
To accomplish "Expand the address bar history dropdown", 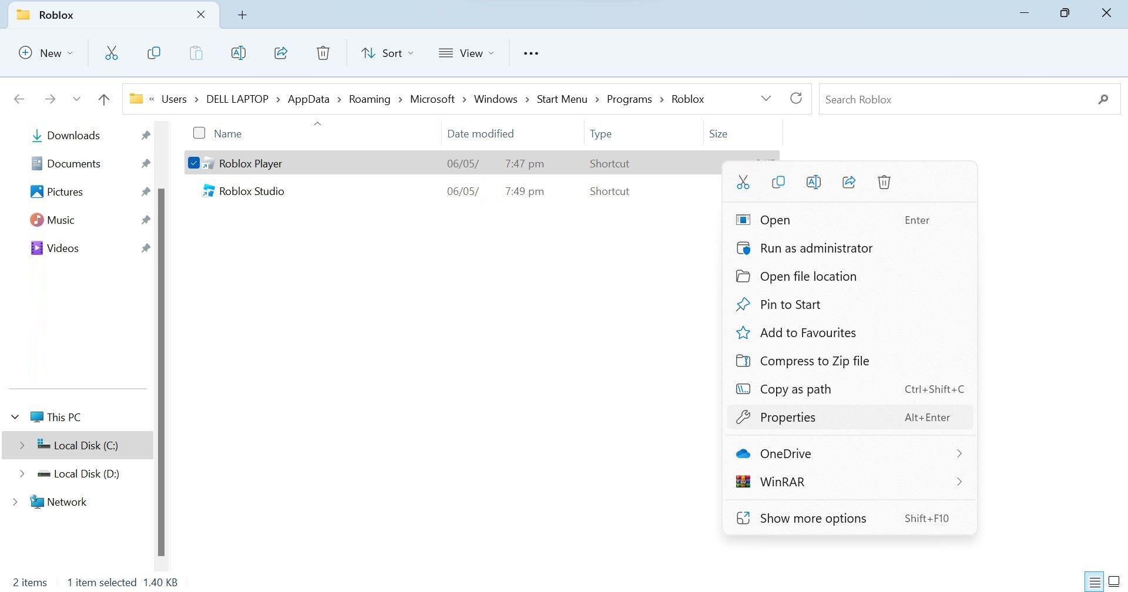I will click(766, 98).
